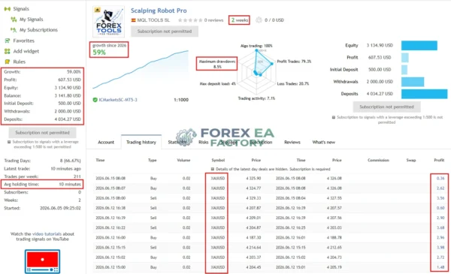
Task: Click Maximum drawdown 8.5% label
Action: (x=217, y=64)
